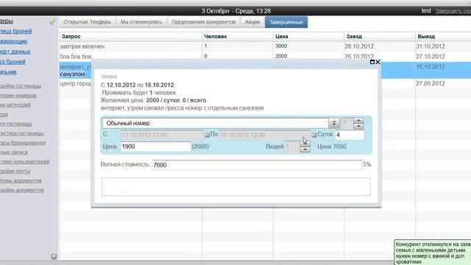Click the green checkmark icon in the sidebar
Screen dimensions: 471x265
(52, 21)
